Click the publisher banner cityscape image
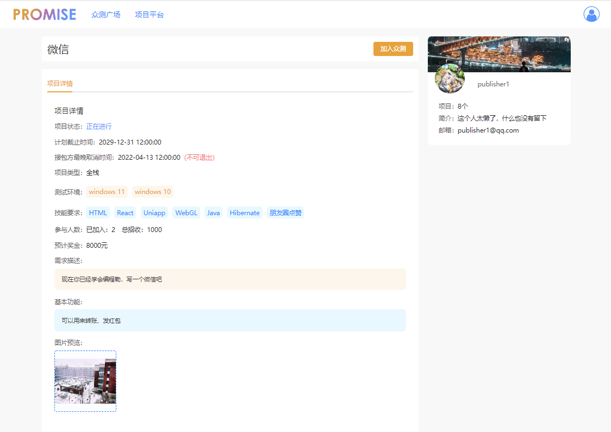Viewport: 611px width, 432px height. click(499, 54)
